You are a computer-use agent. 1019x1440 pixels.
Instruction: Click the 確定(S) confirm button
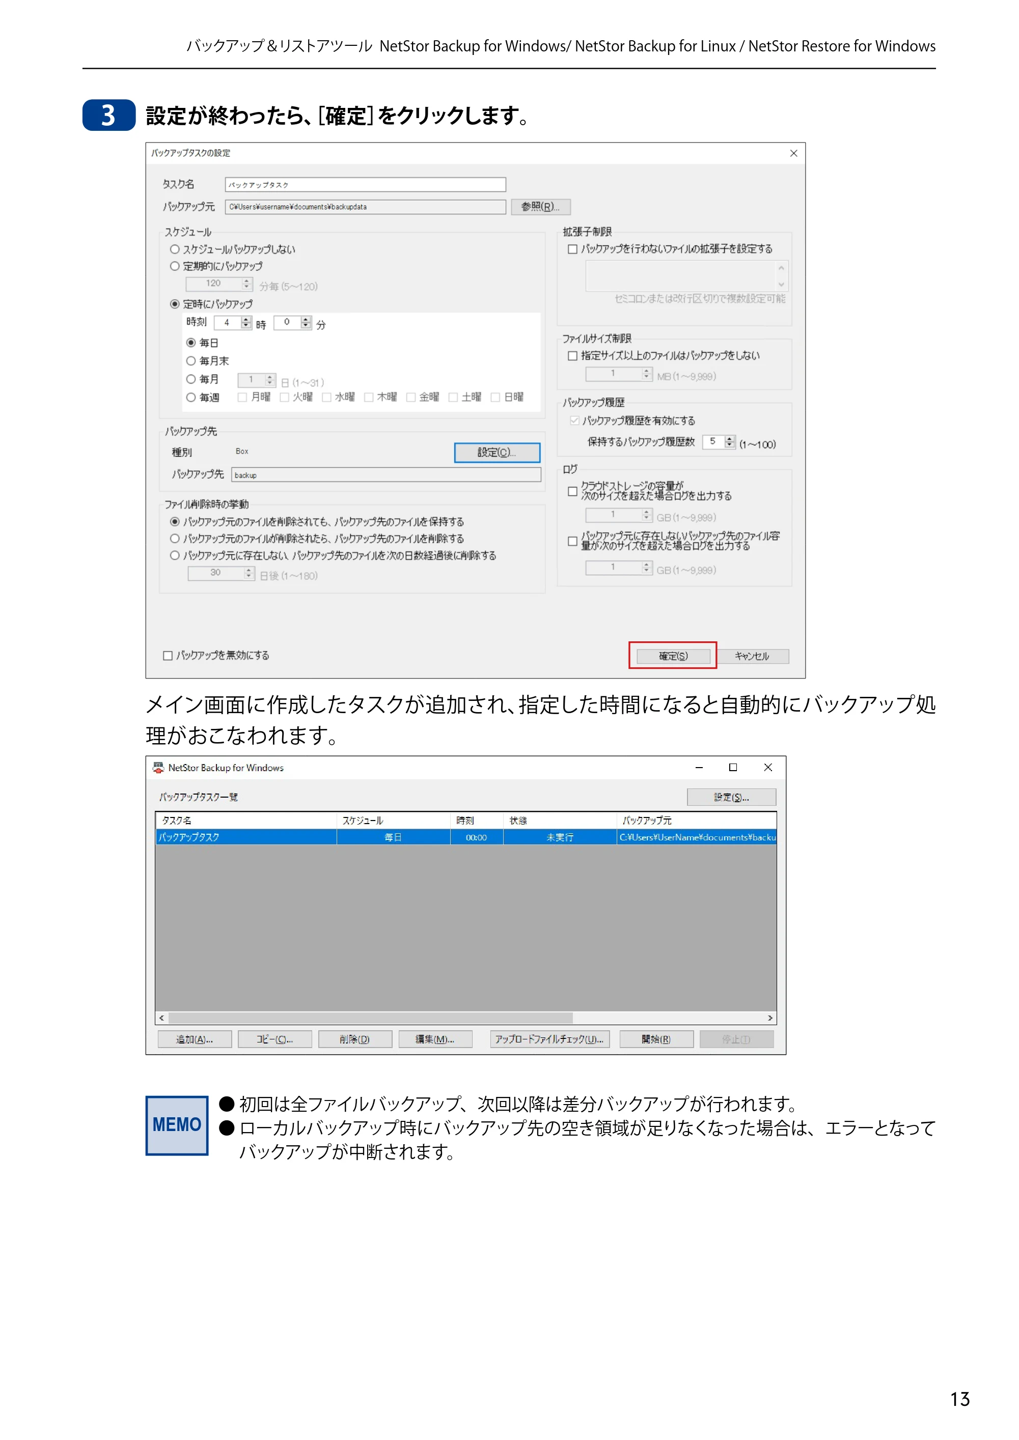673,656
